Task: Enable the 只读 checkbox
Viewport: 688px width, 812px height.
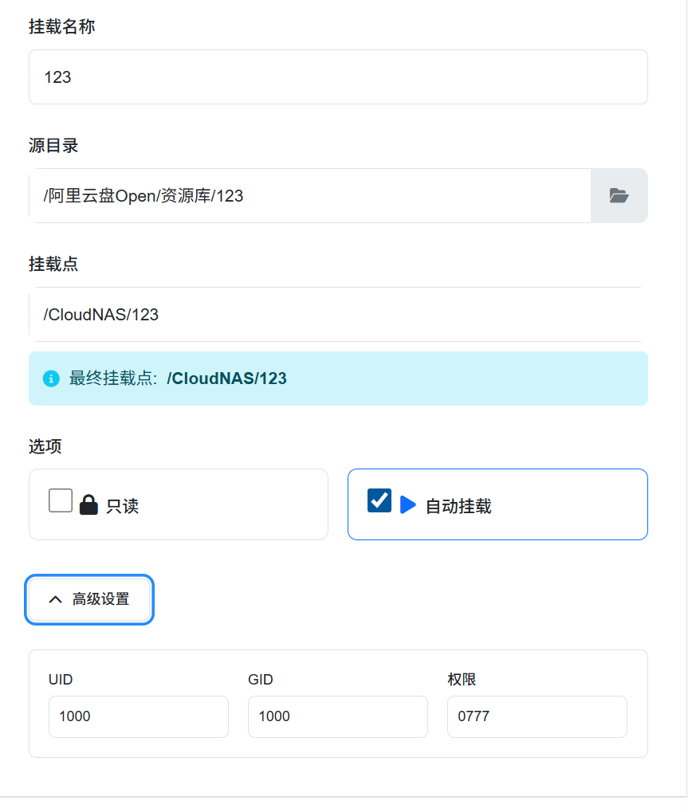Action: tap(61, 500)
